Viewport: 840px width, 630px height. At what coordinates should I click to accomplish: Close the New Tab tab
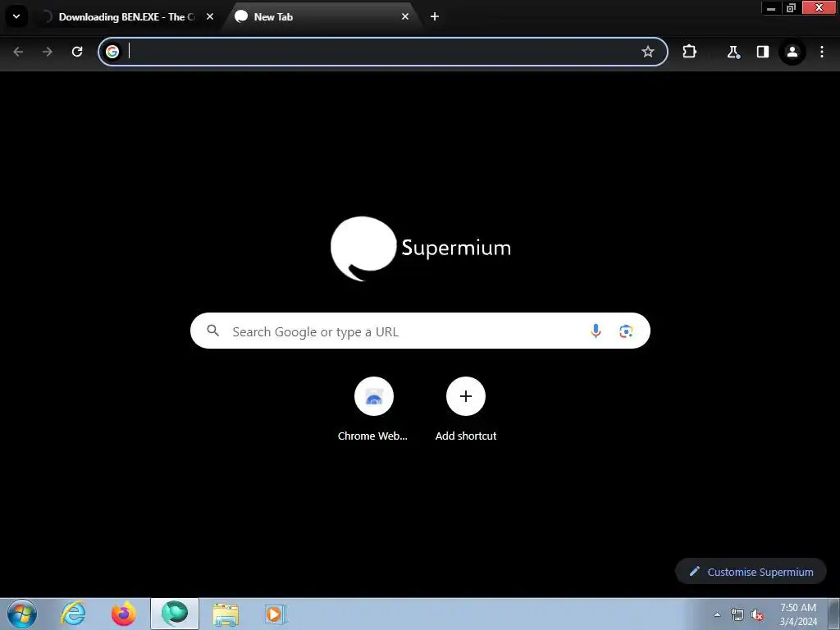point(405,16)
